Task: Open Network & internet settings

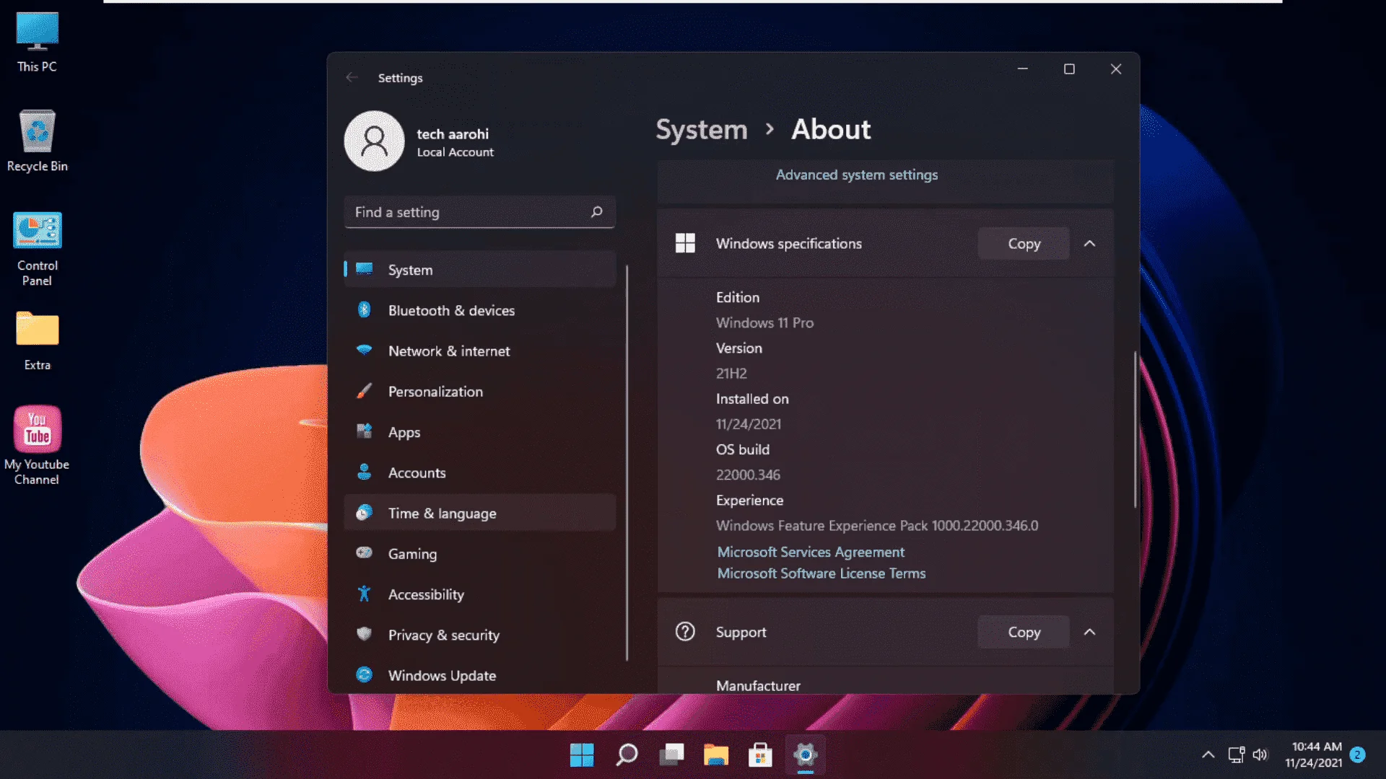Action: [480, 351]
